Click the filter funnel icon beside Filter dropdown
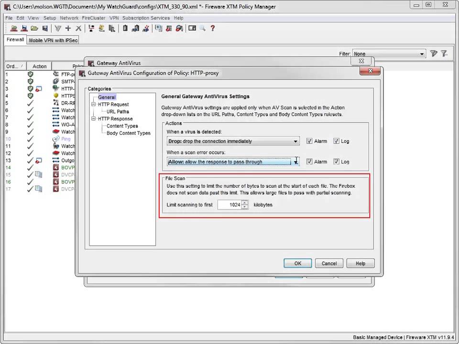The image size is (459, 344). 433,54
